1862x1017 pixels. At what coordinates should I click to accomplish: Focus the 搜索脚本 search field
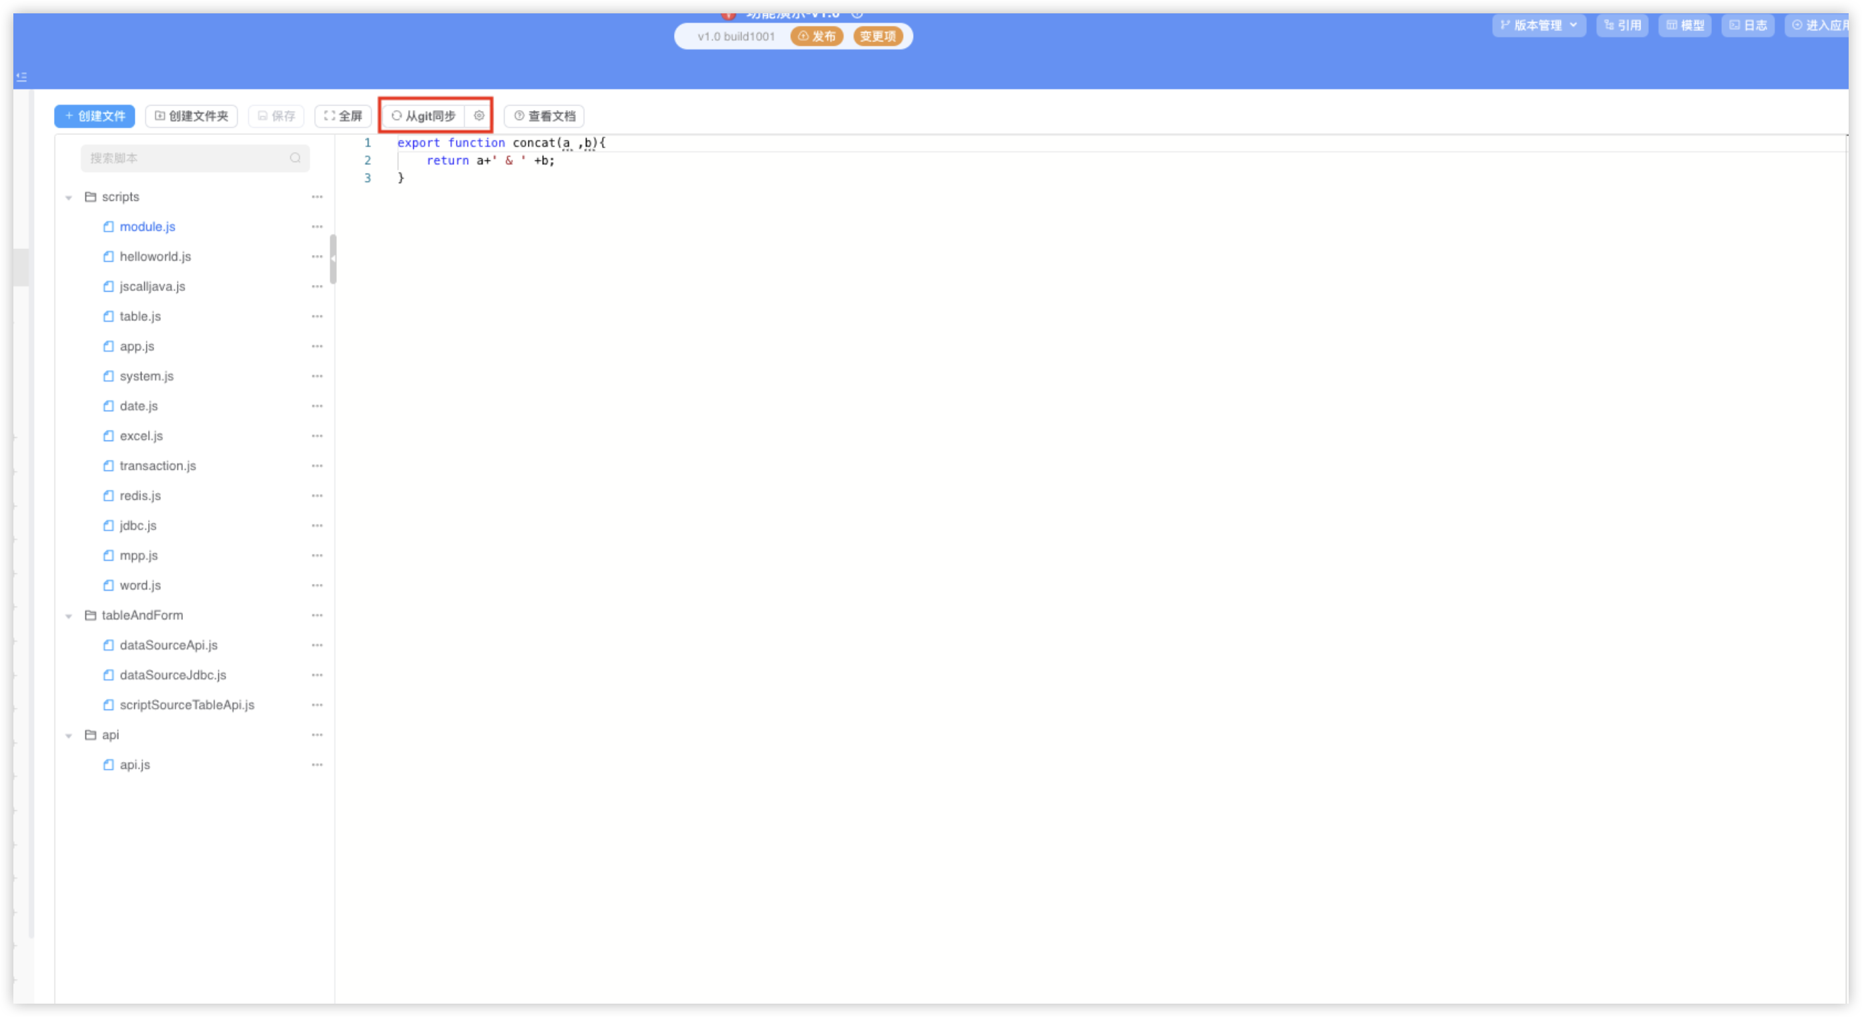(184, 158)
